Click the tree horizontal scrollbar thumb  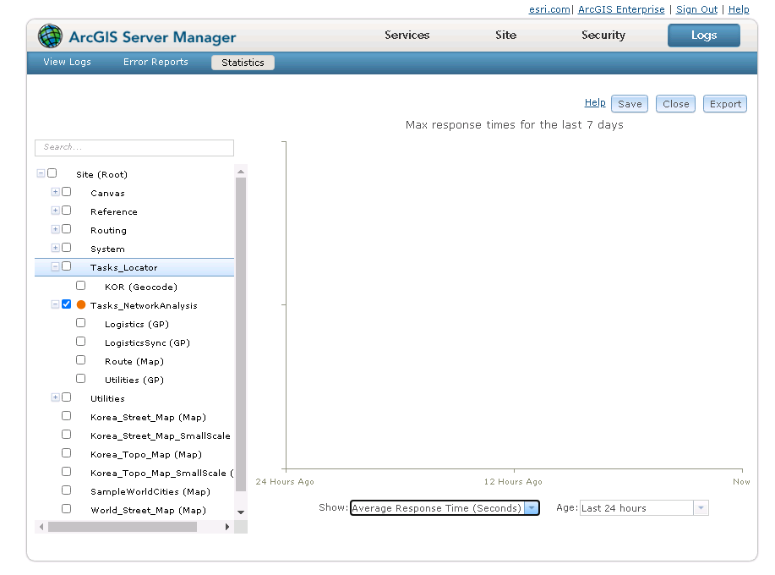[x=123, y=527]
